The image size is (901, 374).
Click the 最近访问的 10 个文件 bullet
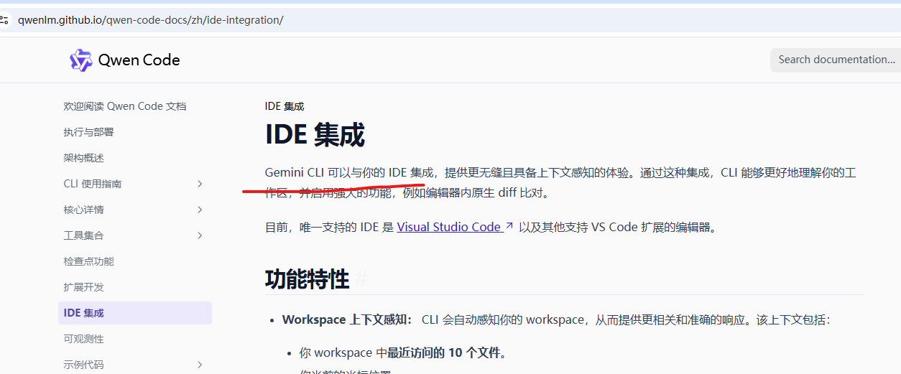click(446, 353)
